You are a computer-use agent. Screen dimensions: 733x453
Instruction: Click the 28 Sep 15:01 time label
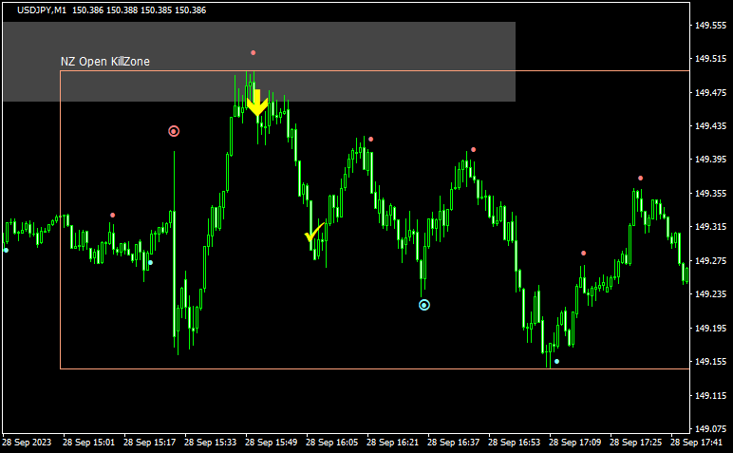(x=88, y=443)
